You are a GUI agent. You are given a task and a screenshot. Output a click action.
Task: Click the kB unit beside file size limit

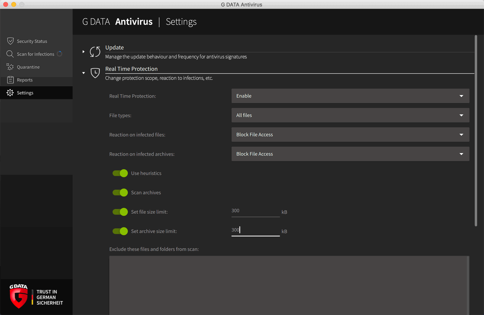(284, 212)
